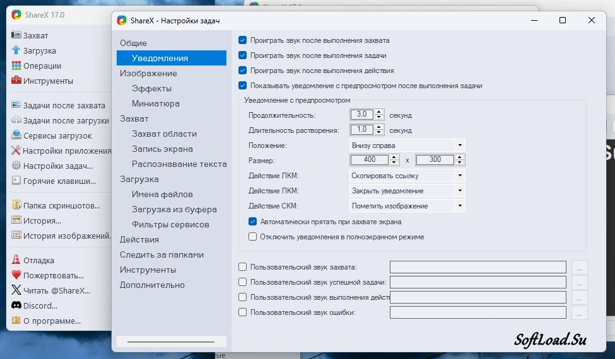The height and width of the screenshot is (359, 615).
Task: Browse for custom capture sound file
Action: coord(579,268)
